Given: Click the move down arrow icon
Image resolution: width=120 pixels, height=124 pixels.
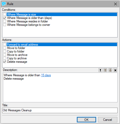Looking at the screenshot, I should pyautogui.click(x=110, y=70).
